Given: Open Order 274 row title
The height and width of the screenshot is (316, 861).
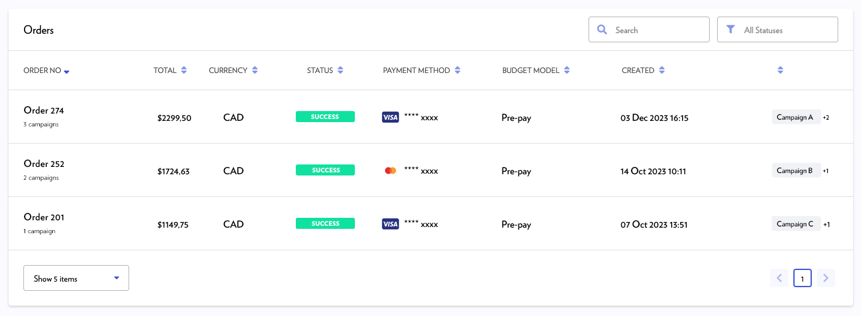Looking at the screenshot, I should [44, 110].
